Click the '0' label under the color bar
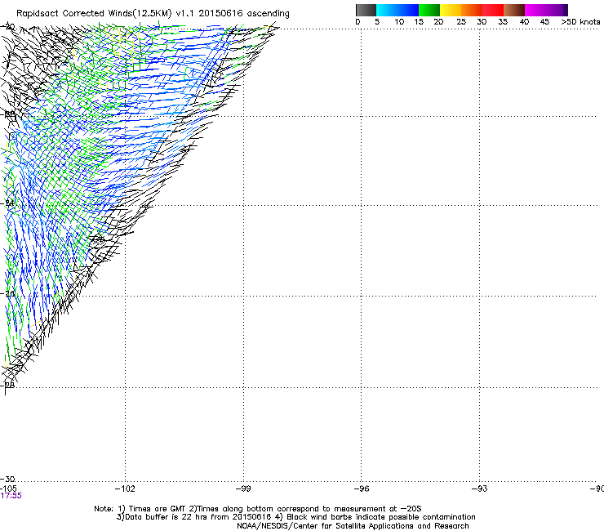Image resolution: width=604 pixels, height=531 pixels. point(358,22)
